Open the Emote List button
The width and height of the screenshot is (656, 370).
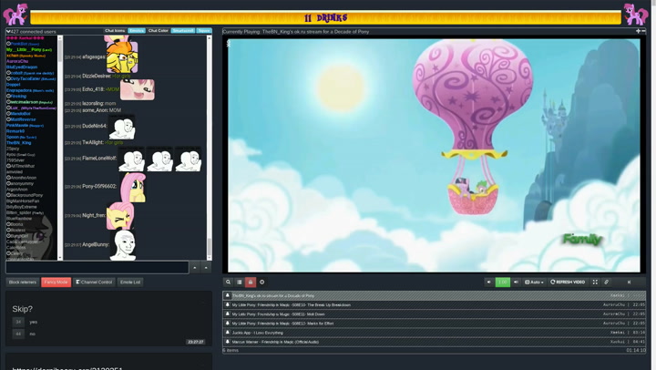(130, 283)
